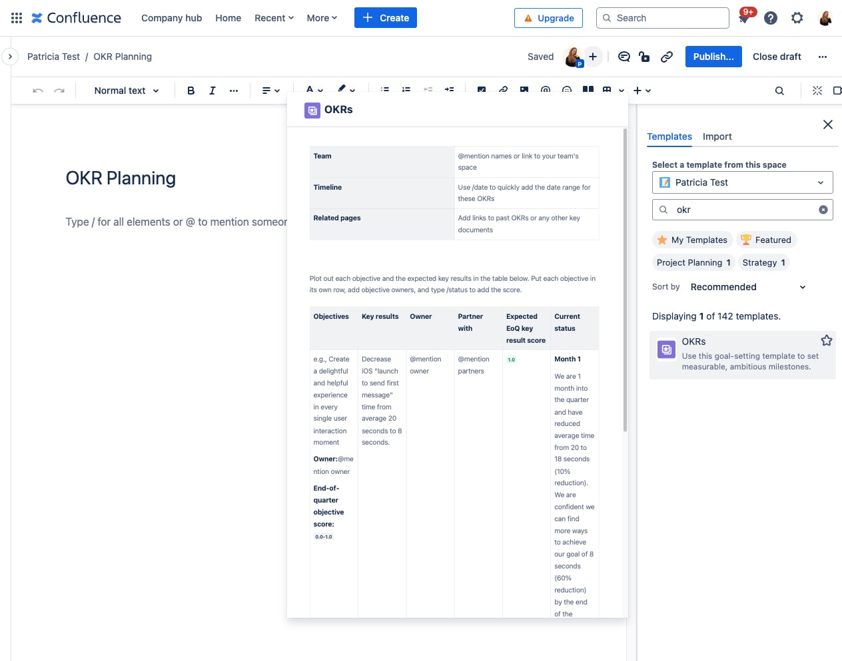Open the Patricia Test breadcrumb link
The height and width of the screenshot is (661, 842).
click(x=53, y=57)
